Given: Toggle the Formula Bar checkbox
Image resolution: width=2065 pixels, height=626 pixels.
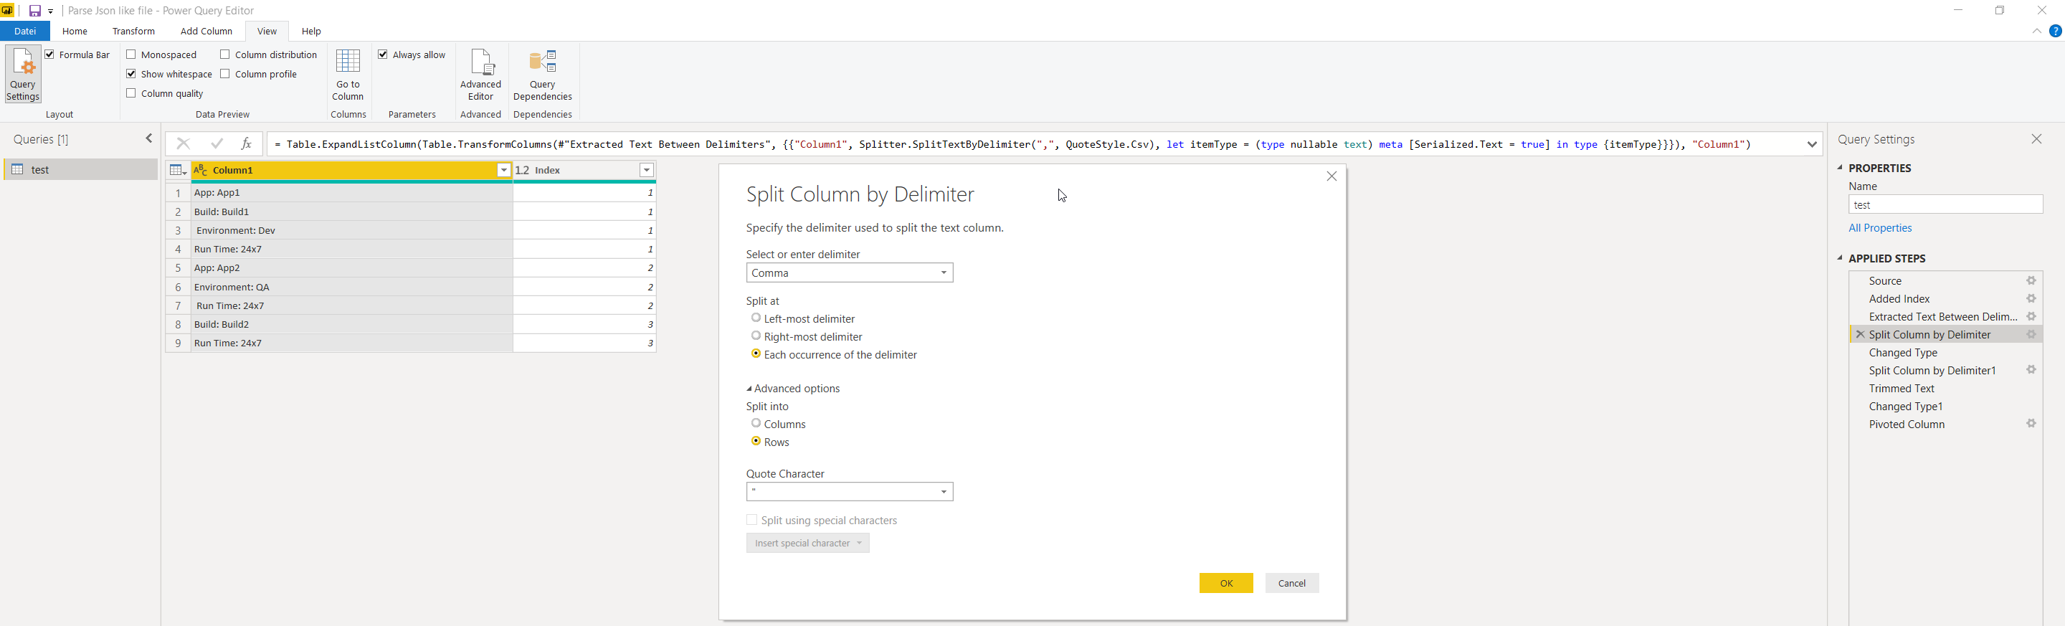Looking at the screenshot, I should pyautogui.click(x=49, y=54).
